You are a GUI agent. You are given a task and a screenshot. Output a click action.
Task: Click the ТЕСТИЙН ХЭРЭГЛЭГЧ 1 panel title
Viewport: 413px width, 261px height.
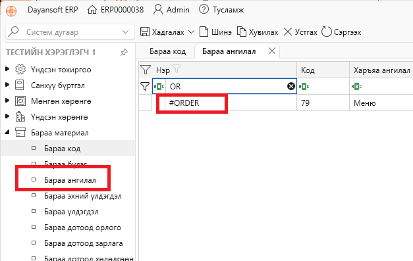51,53
